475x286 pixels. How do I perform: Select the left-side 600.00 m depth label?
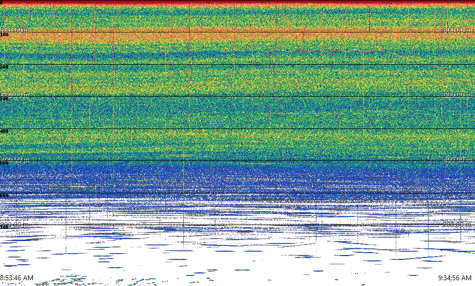[x=15, y=94]
